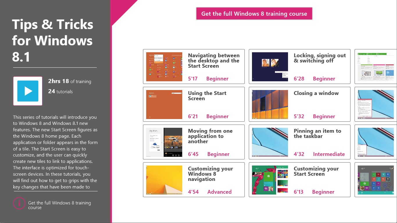Select title 'Navigating between the desktop and the Start Screen'

[214, 61]
